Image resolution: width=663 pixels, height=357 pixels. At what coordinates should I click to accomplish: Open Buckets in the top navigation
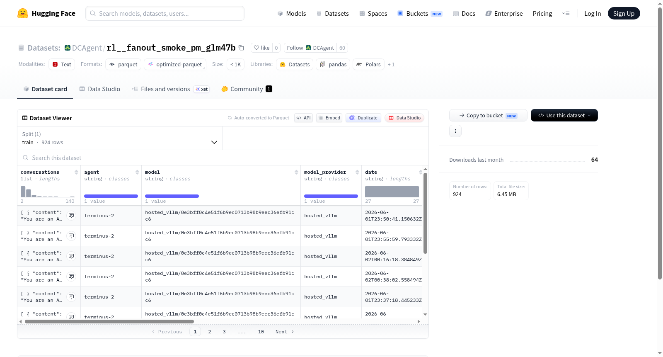pos(420,14)
